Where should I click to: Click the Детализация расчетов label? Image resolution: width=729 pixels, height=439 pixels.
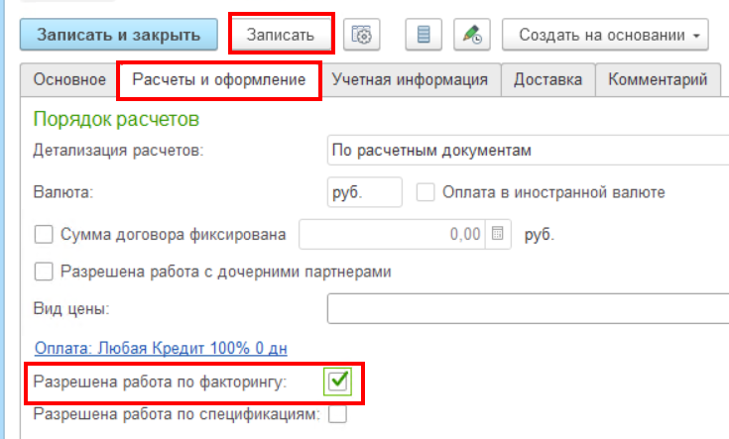tap(119, 151)
